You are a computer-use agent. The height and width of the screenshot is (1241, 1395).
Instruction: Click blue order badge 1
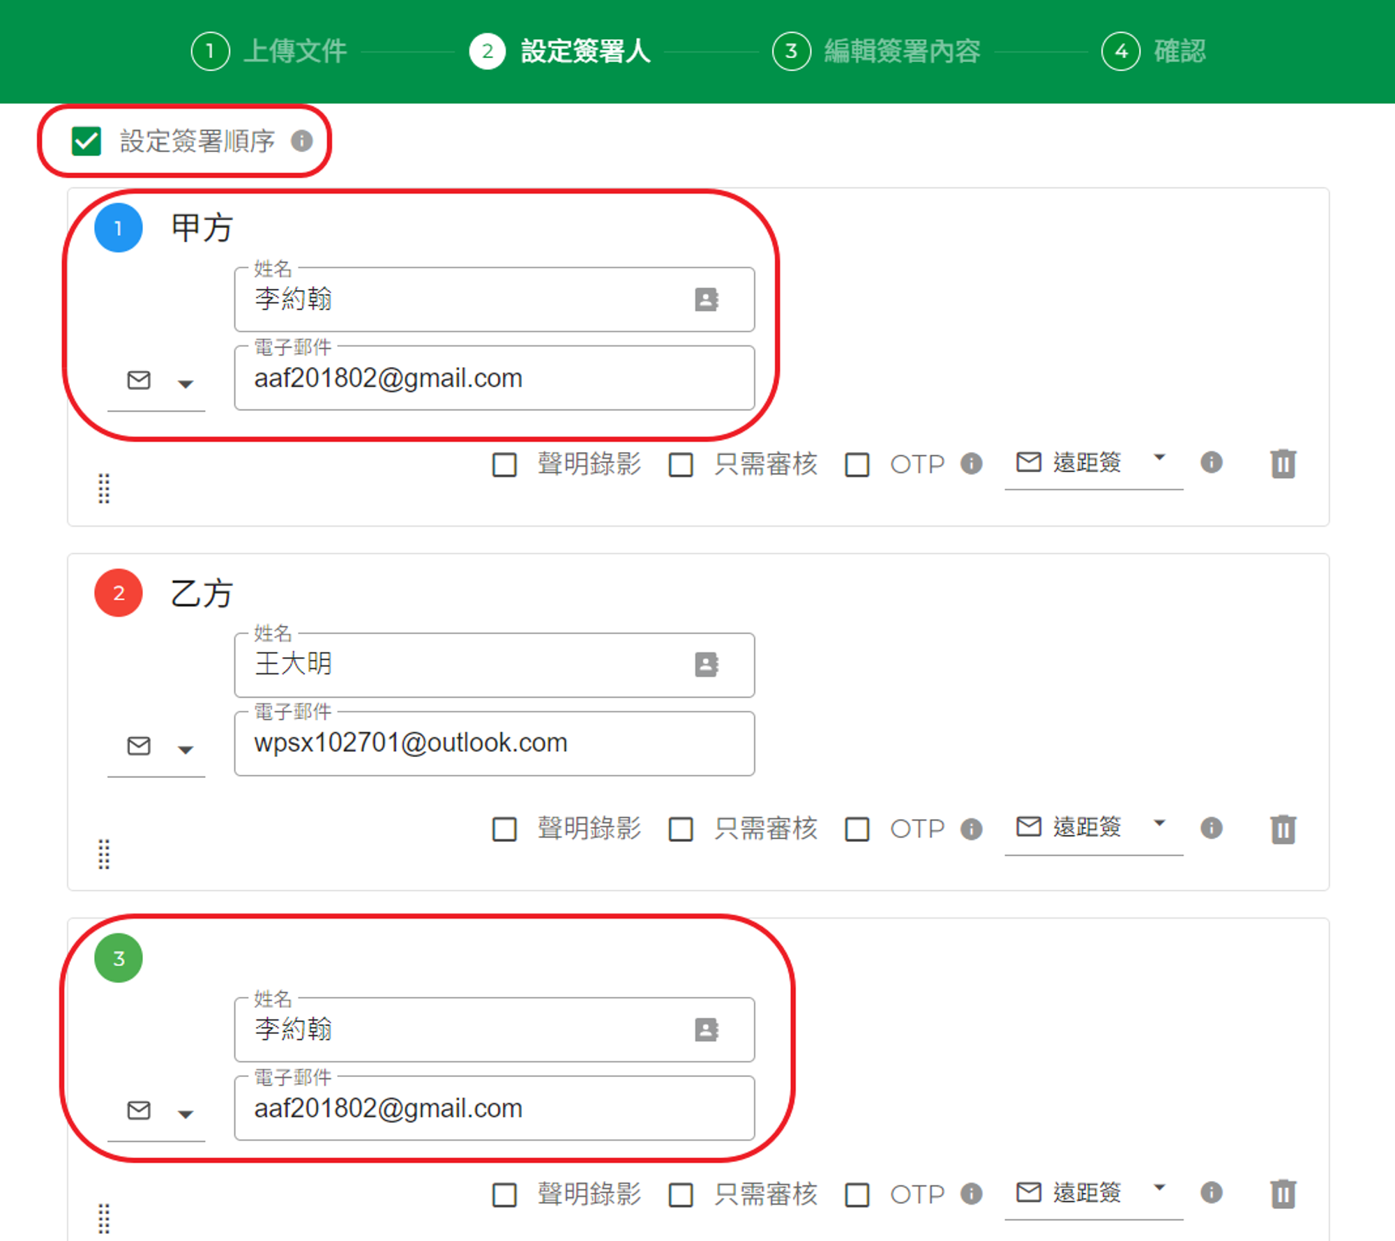(119, 227)
